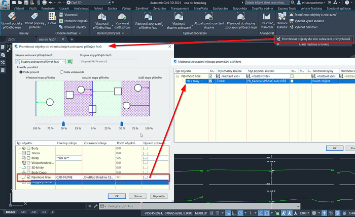Click the Autodesk App Store cart icon
The width and height of the screenshot is (355, 217).
(330, 3)
